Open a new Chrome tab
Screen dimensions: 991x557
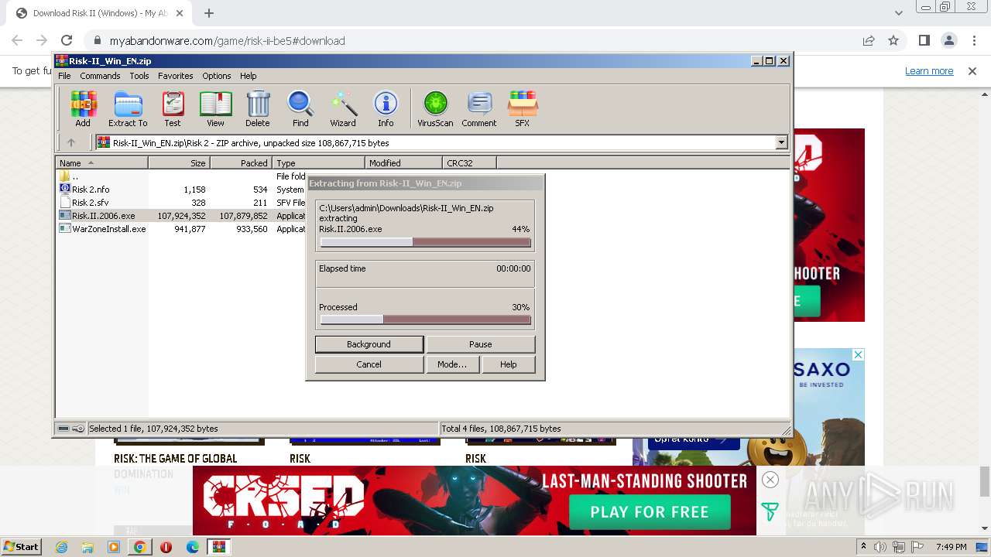click(x=209, y=13)
